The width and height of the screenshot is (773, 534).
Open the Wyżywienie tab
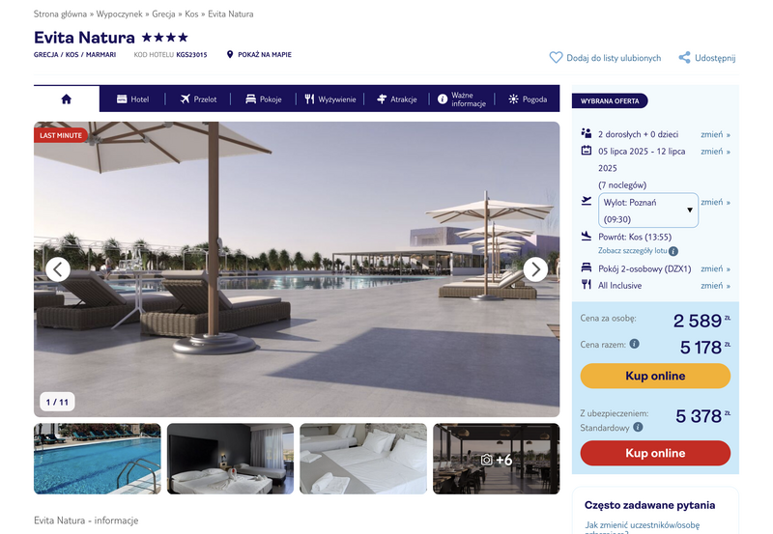[x=330, y=99]
